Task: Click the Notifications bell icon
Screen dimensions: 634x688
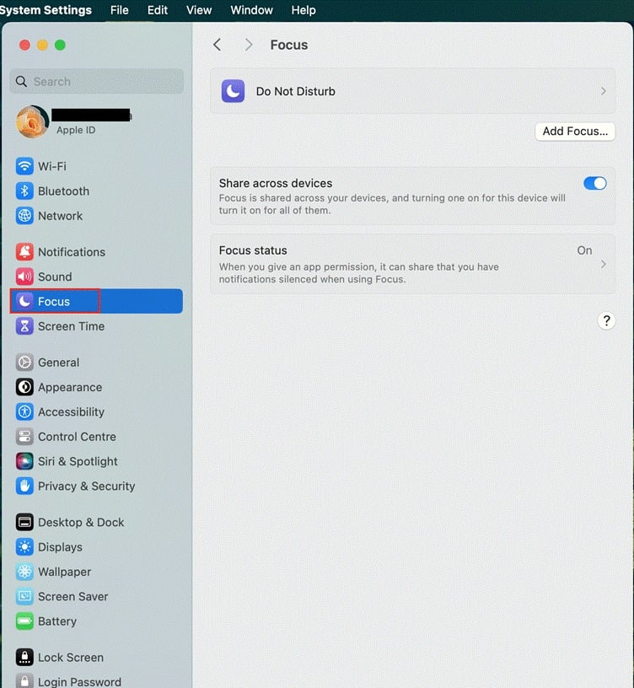Action: (24, 252)
